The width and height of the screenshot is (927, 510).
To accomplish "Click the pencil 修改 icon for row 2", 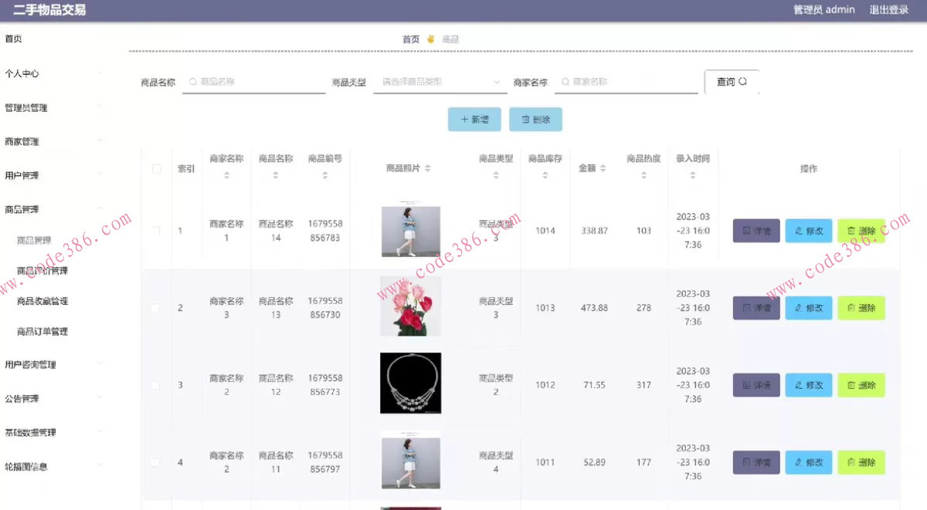I will (800, 308).
